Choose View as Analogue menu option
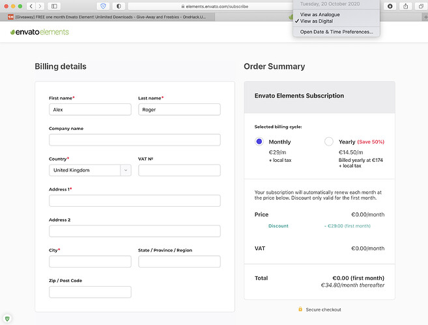The height and width of the screenshot is (325, 428). click(x=320, y=14)
